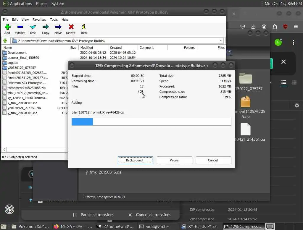Click the Move toolbar icon
Image resolution: width=303 pixels, height=230 pixels.
click(x=58, y=29)
